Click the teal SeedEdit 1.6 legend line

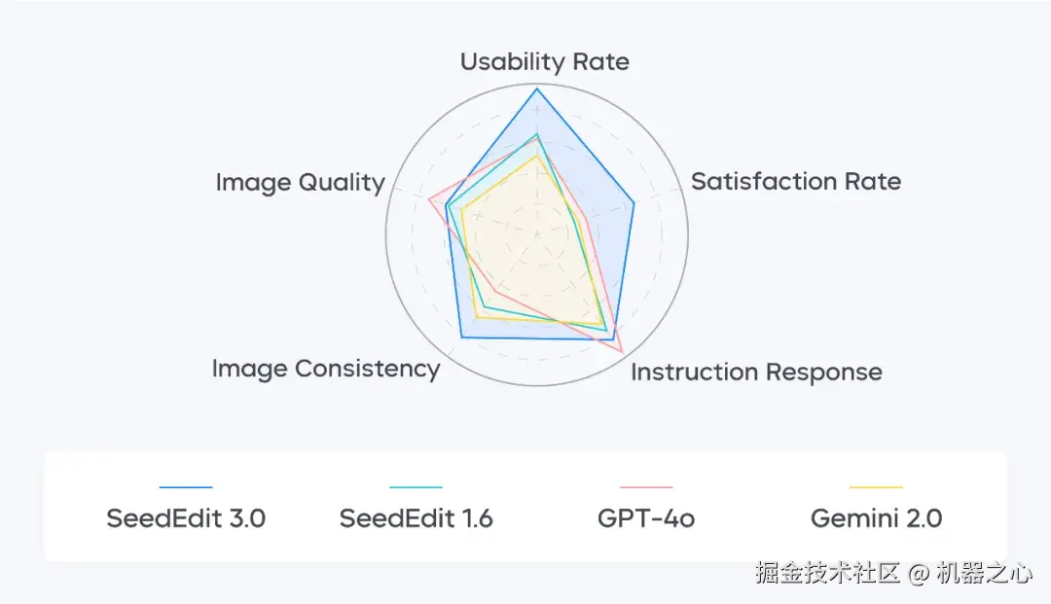tap(416, 487)
